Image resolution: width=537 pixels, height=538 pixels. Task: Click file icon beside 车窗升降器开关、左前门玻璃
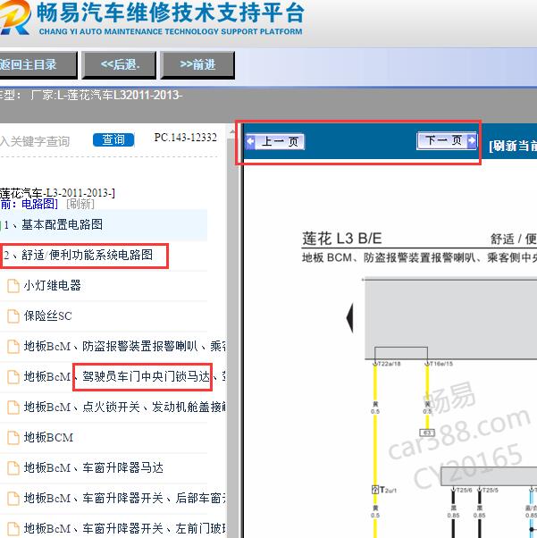pyautogui.click(x=13, y=529)
